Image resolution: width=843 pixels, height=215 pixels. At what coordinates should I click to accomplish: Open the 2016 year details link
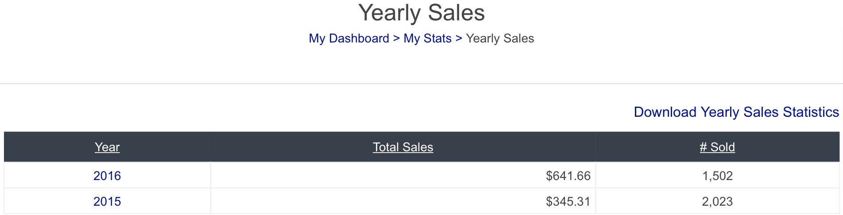pos(107,176)
